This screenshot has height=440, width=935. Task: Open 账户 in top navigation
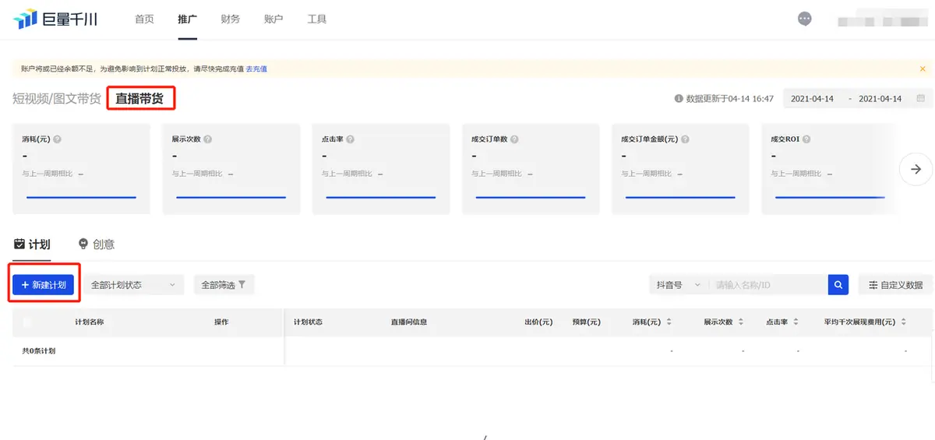pyautogui.click(x=273, y=19)
